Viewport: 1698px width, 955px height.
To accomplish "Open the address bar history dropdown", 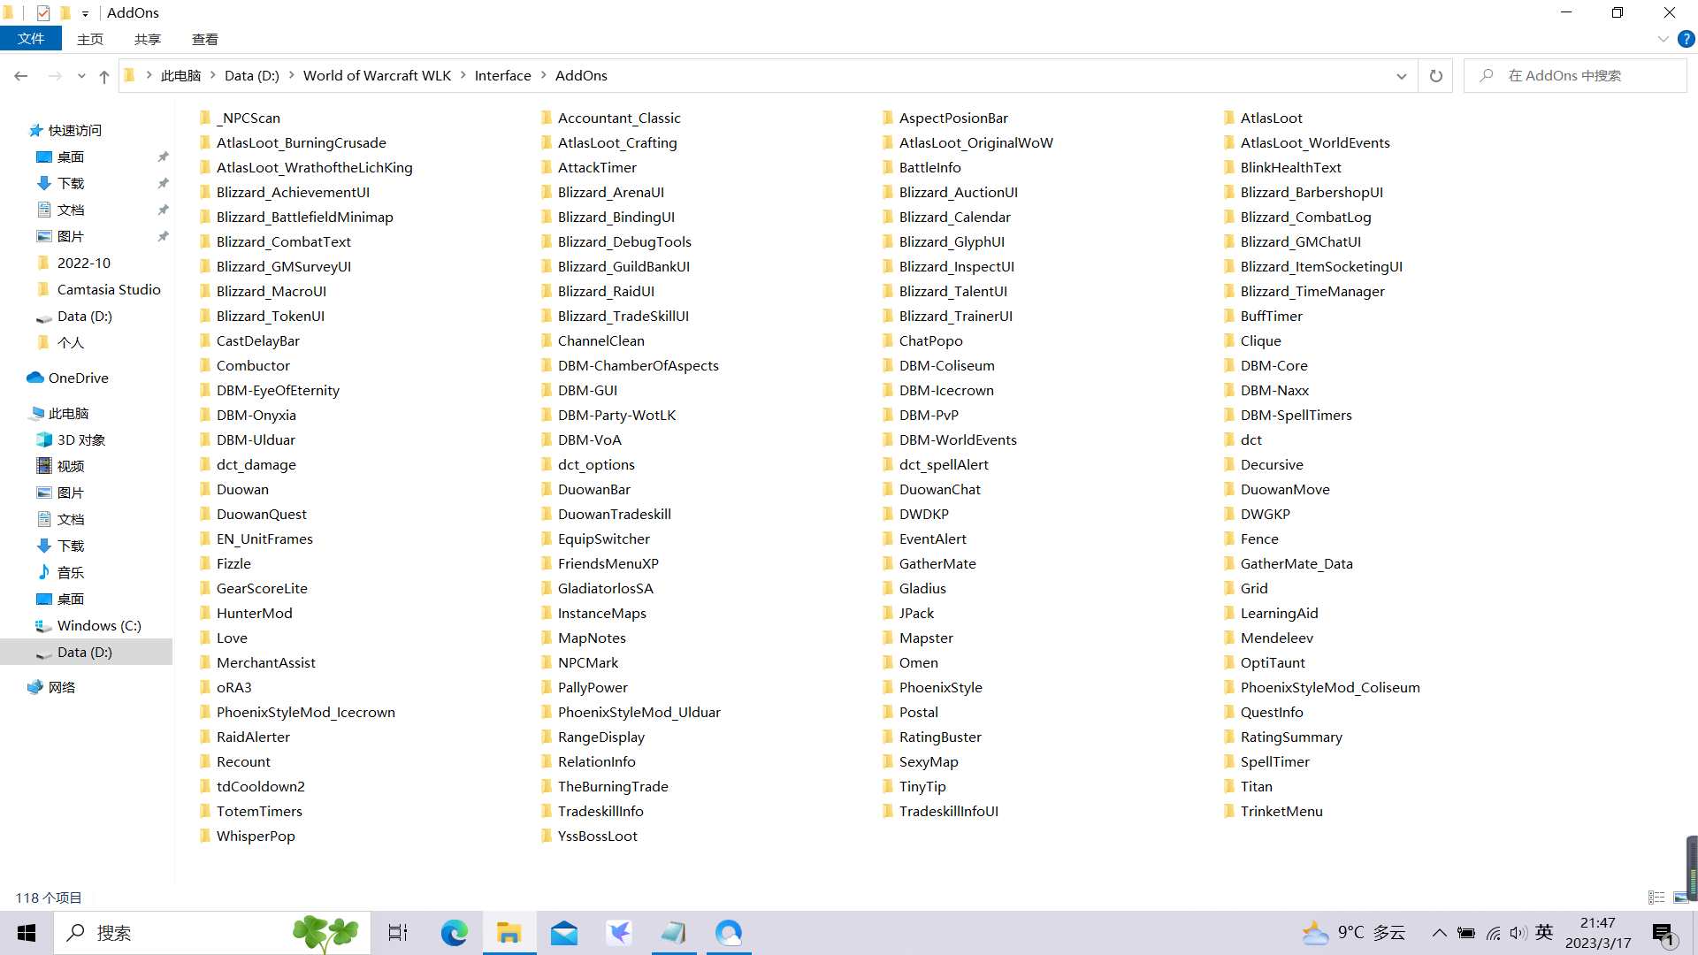I will pyautogui.click(x=1401, y=76).
